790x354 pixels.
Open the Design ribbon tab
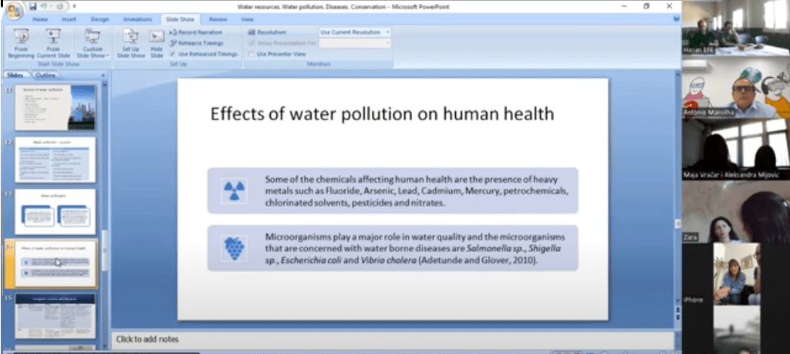[x=100, y=19]
